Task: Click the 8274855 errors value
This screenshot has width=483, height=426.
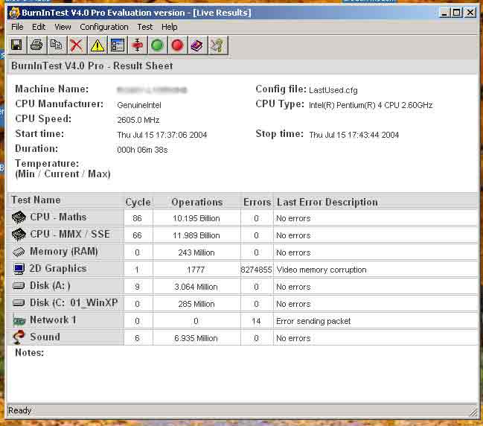Action: pos(256,270)
